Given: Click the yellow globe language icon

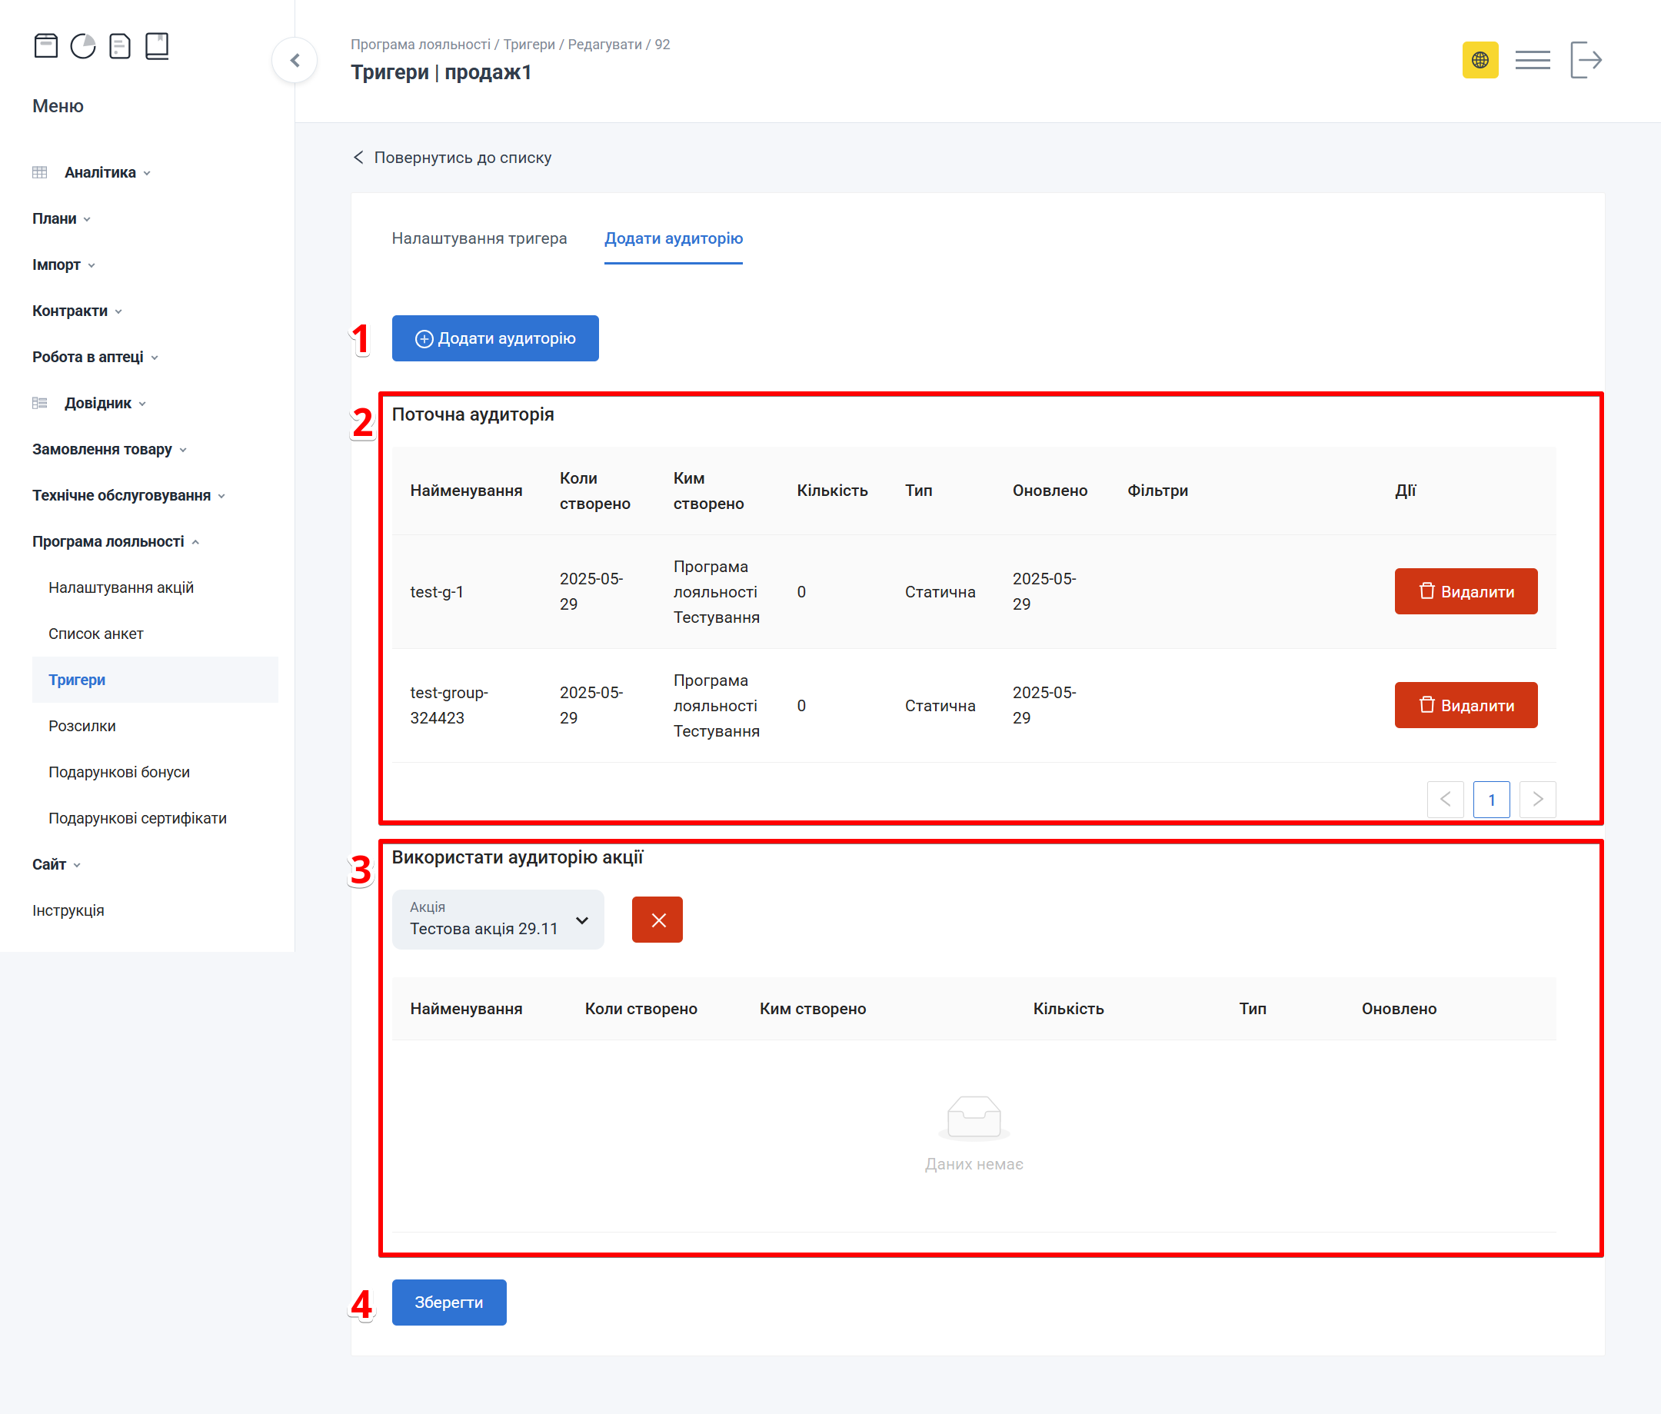Looking at the screenshot, I should 1480,60.
